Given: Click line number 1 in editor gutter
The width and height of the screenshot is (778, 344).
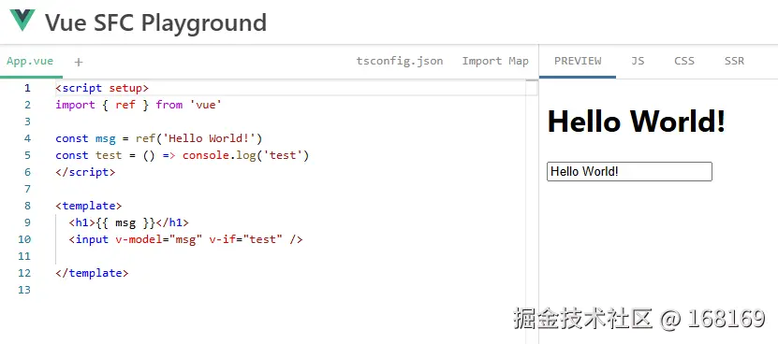Looking at the screenshot, I should pos(27,88).
